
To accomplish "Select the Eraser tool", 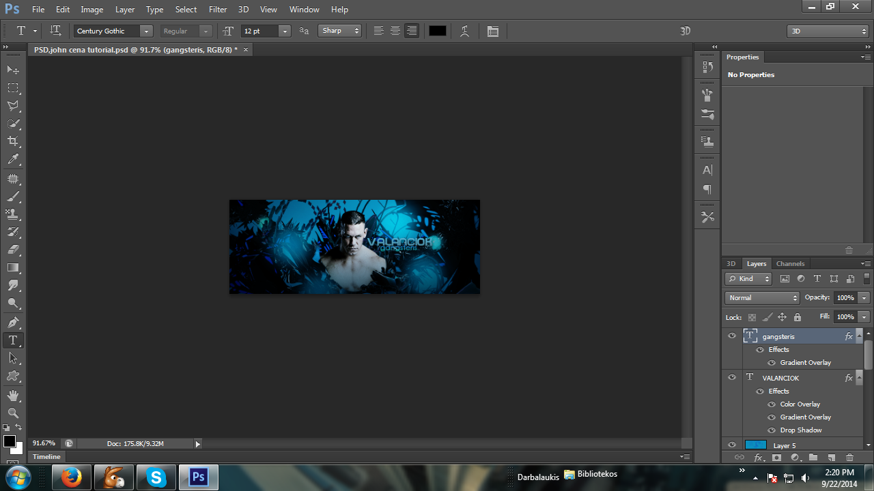I will coord(13,250).
